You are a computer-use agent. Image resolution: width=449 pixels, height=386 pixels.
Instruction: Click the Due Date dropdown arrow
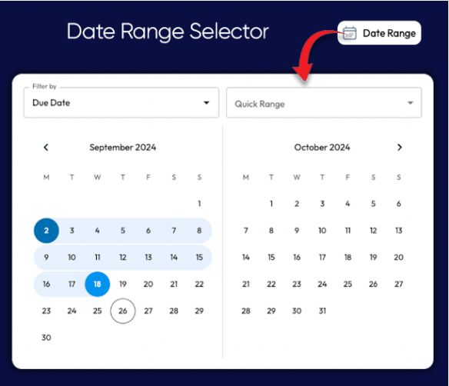(x=207, y=103)
